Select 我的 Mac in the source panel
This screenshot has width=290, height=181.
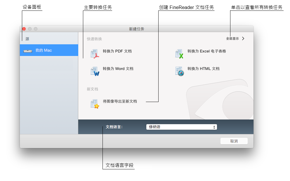(49, 50)
